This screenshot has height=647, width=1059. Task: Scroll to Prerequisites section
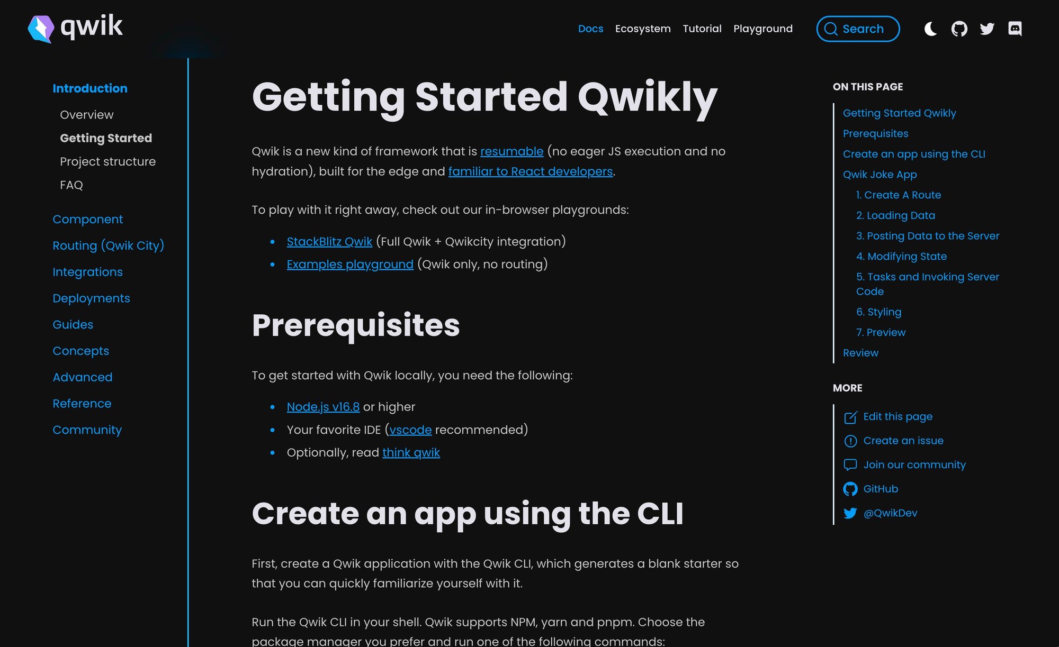pyautogui.click(x=875, y=134)
